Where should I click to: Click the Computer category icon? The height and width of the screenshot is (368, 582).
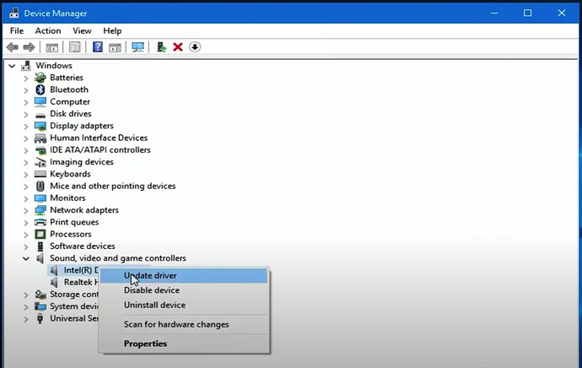[40, 102]
